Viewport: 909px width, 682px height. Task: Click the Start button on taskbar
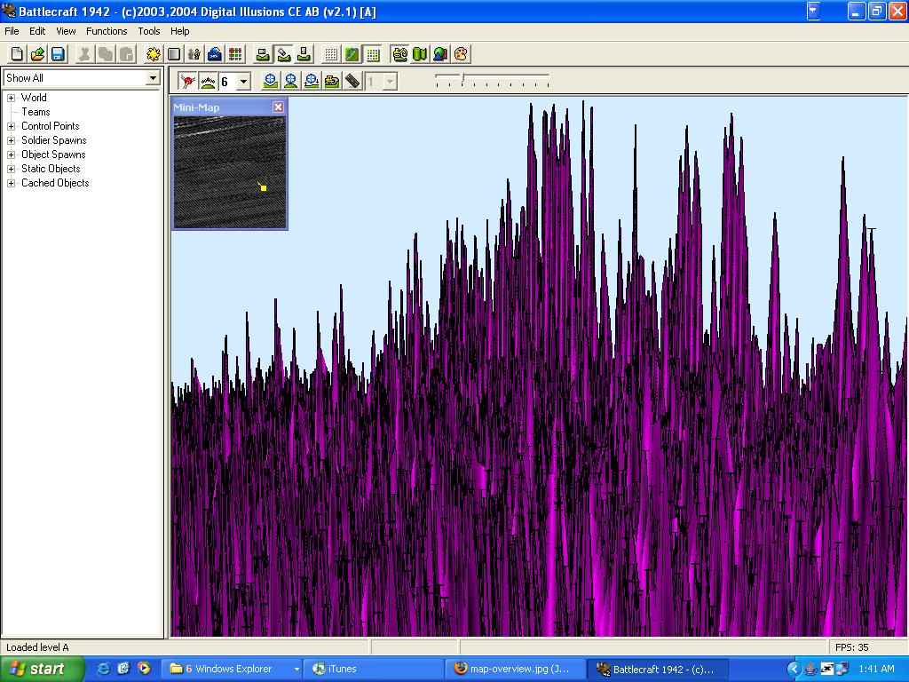click(43, 669)
